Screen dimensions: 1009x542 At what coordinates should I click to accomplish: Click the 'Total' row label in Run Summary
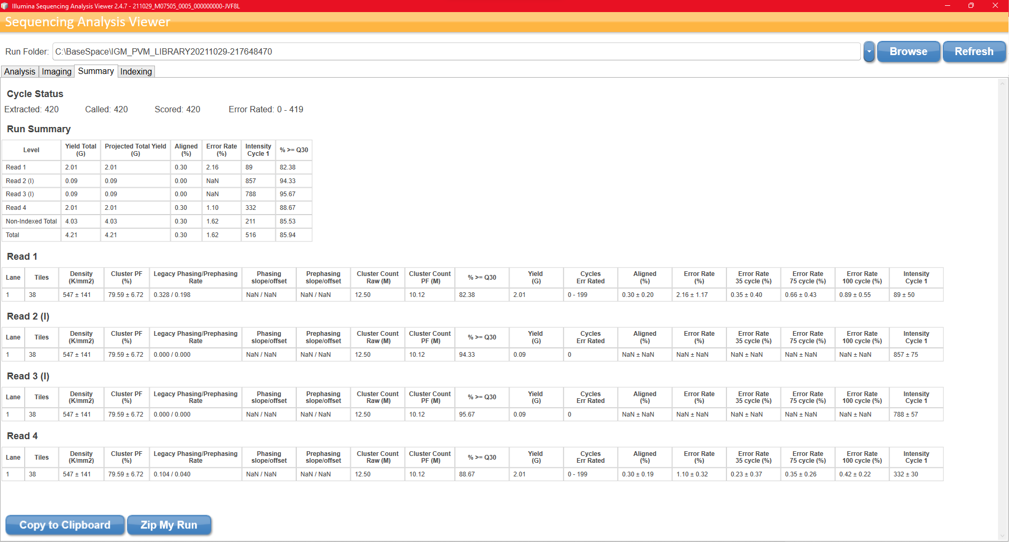(x=13, y=235)
